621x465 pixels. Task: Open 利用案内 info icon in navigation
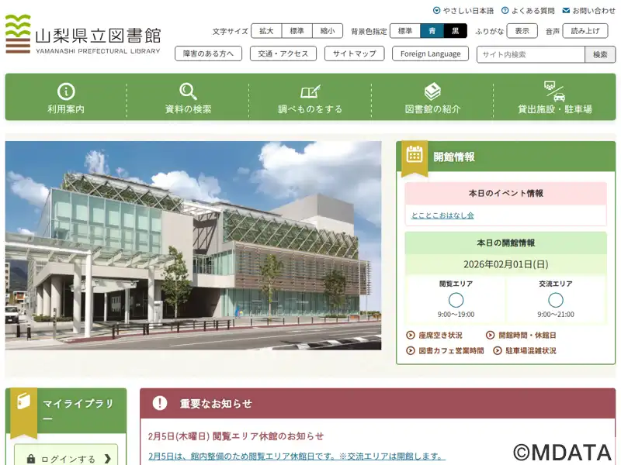(x=66, y=91)
